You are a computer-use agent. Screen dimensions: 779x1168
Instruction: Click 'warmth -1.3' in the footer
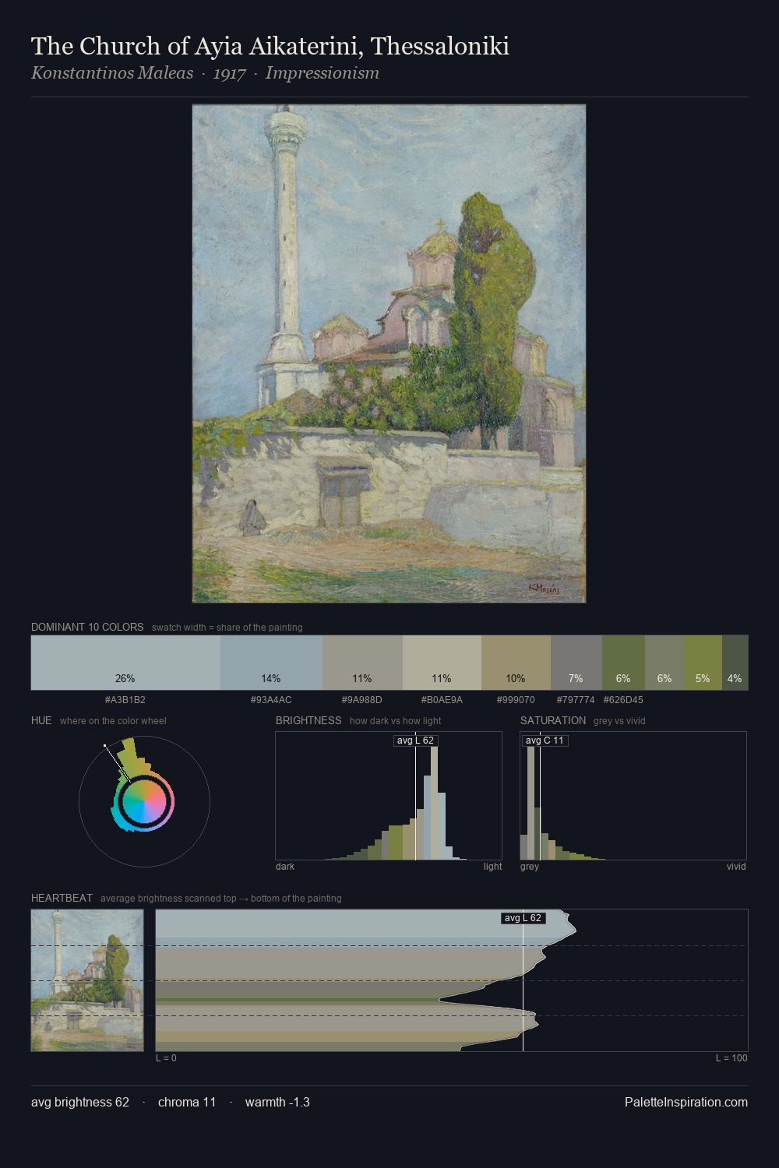pos(277,1102)
